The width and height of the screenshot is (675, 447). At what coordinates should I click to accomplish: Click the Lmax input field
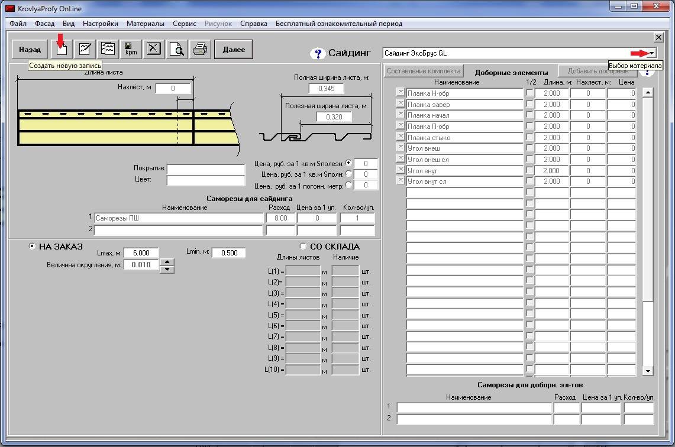tap(141, 253)
